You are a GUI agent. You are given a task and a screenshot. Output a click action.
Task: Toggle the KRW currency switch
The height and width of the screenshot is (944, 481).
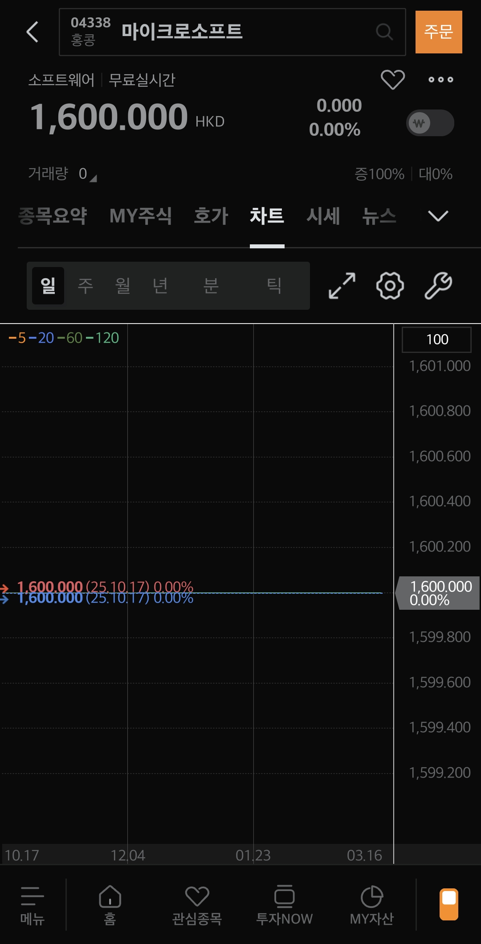[x=430, y=123]
